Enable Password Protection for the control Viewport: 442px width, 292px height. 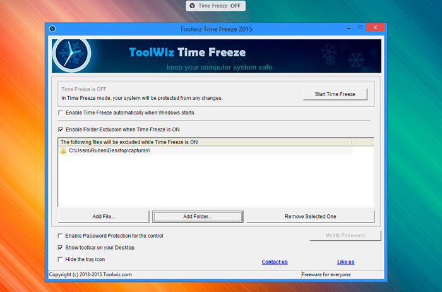[60, 236]
